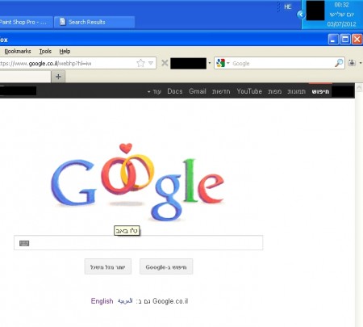Open a new tab with the plus button
The width and height of the screenshot is (363, 327).
click(58, 77)
